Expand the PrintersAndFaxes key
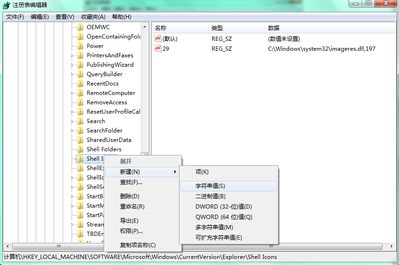The height and width of the screenshot is (265, 399). click(x=72, y=55)
